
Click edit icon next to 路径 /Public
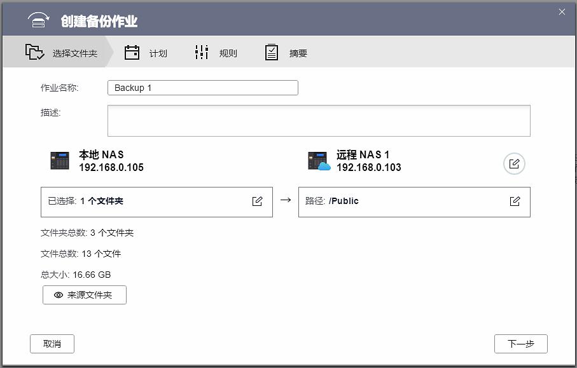click(x=515, y=201)
